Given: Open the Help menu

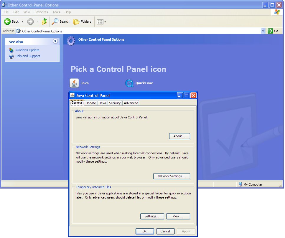Looking at the screenshot, I should [x=67, y=12].
